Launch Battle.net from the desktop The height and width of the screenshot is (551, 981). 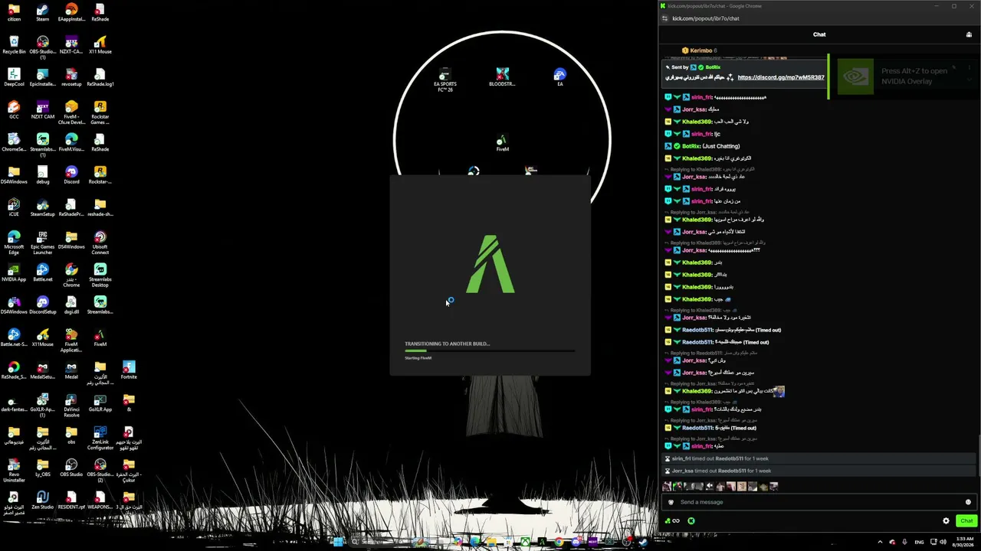click(x=43, y=273)
